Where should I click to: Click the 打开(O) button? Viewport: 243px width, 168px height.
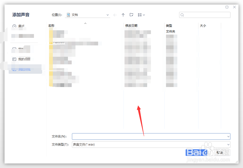196,152
